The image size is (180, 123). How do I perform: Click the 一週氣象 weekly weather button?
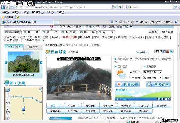135,78
